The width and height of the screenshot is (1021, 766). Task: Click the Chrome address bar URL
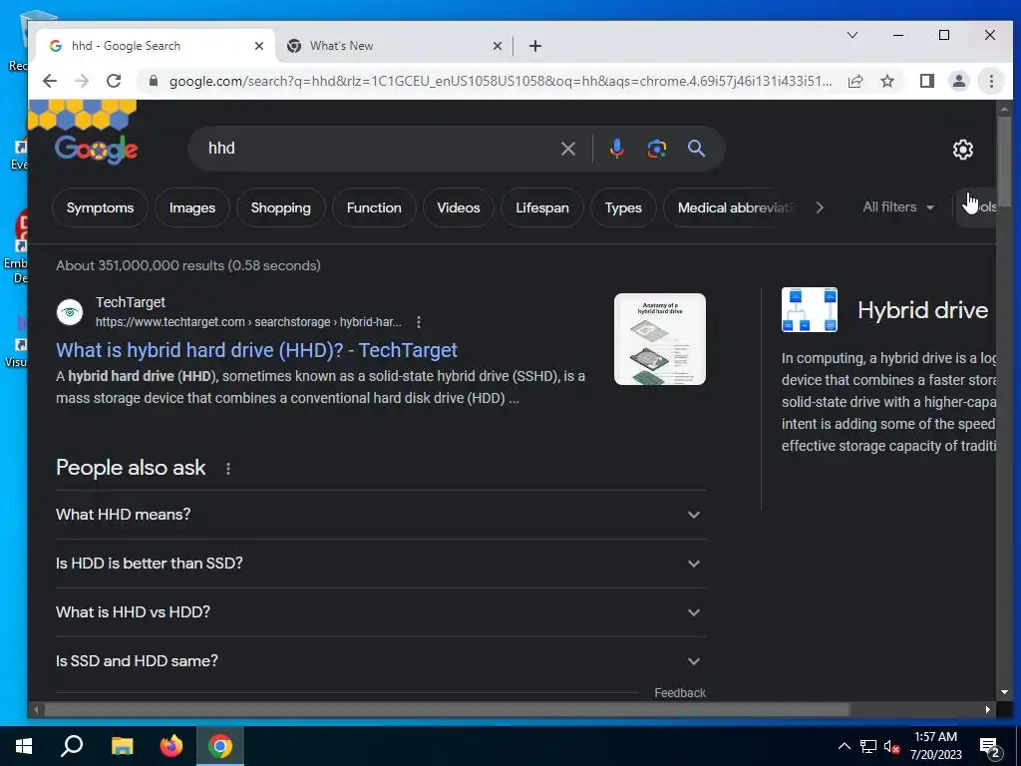[501, 81]
